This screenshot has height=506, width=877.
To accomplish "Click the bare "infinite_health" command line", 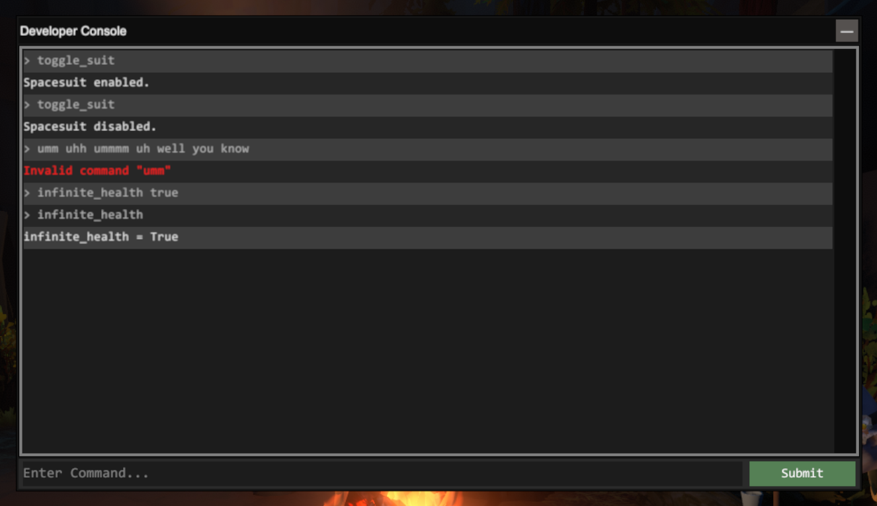I will click(427, 215).
